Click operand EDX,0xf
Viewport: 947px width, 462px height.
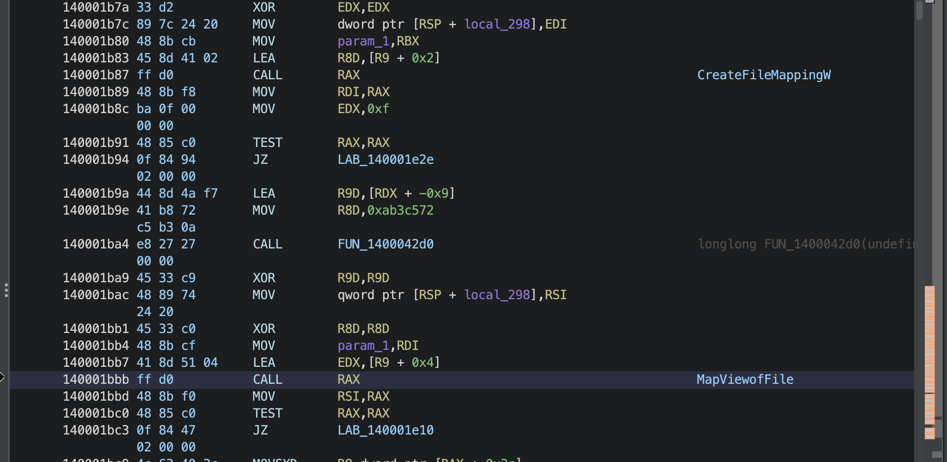[x=363, y=109]
